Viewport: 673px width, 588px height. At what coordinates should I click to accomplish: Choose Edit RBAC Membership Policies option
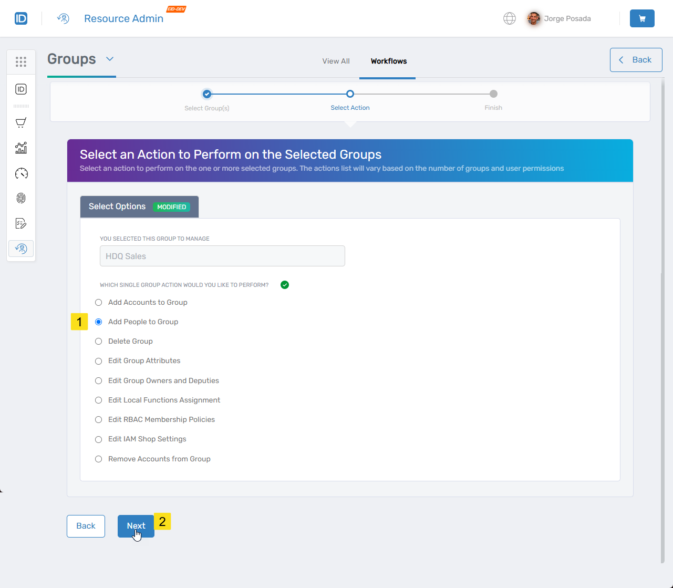[98, 419]
